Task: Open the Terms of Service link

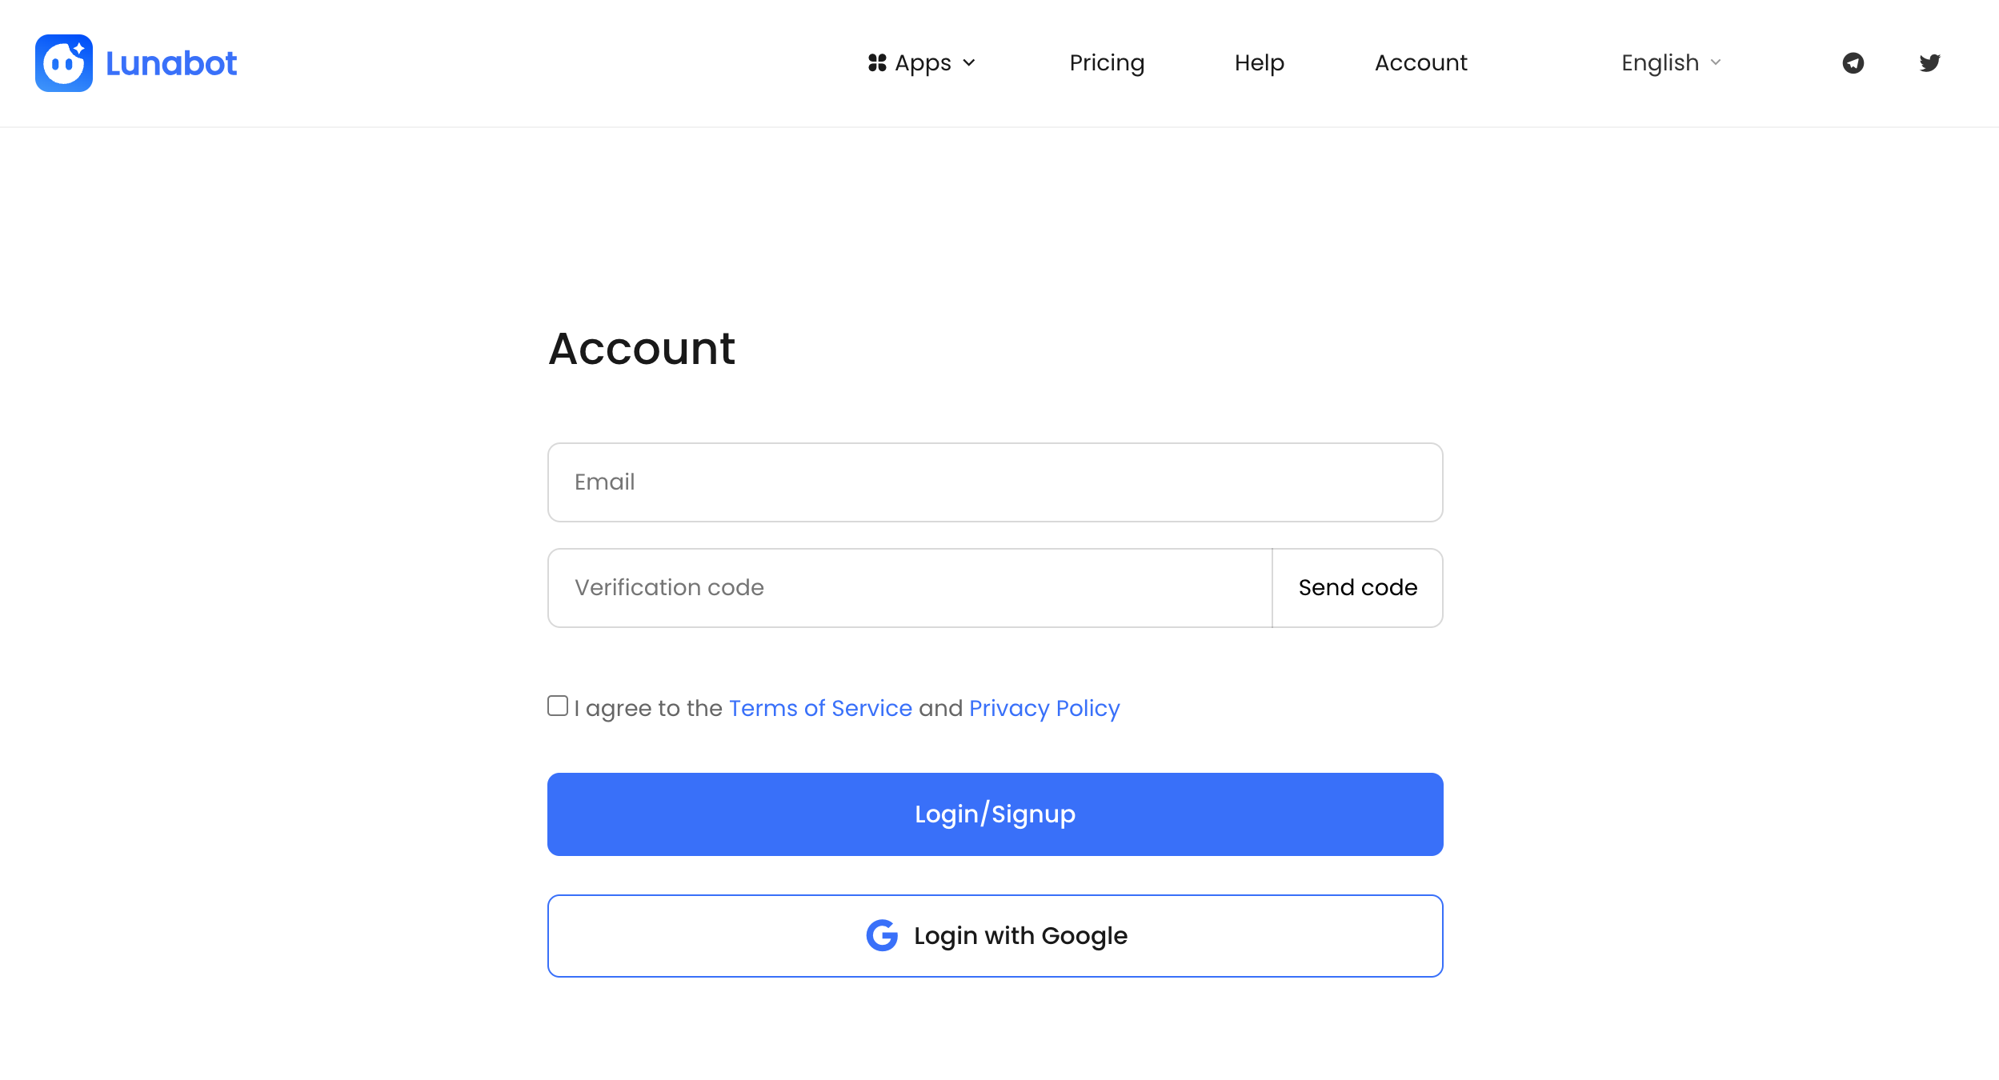Action: click(x=820, y=708)
